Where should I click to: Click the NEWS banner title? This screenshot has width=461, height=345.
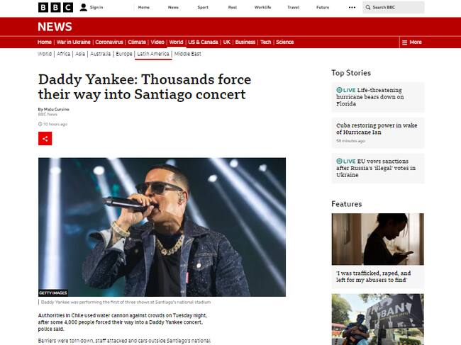click(x=55, y=27)
